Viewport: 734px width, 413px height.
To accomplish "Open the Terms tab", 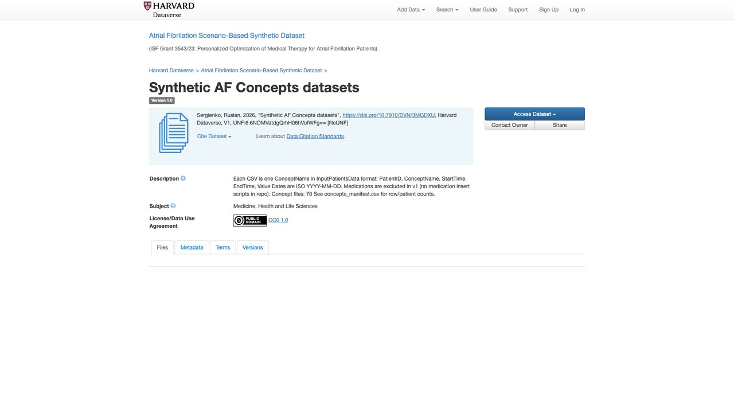I will point(222,247).
